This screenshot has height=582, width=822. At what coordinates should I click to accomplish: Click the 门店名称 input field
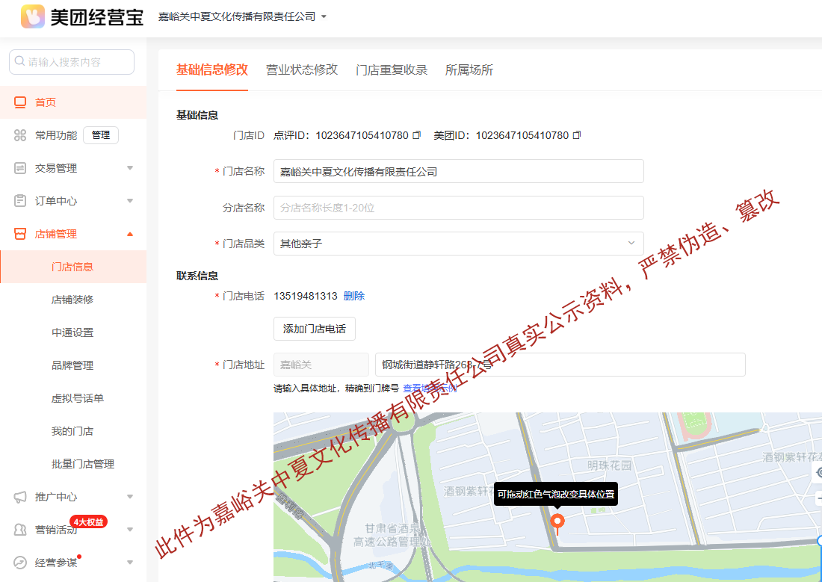[x=459, y=171]
